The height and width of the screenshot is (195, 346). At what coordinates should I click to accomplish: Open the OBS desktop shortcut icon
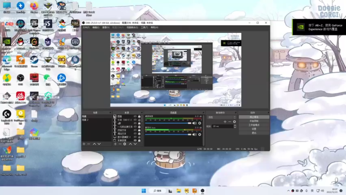(20, 80)
